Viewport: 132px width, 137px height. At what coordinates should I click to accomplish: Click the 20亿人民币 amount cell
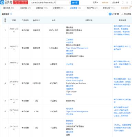tap(54, 30)
